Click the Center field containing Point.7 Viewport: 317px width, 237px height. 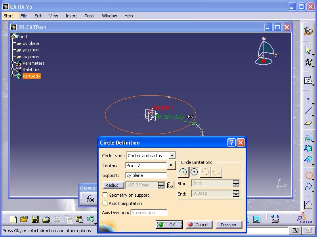(145, 166)
